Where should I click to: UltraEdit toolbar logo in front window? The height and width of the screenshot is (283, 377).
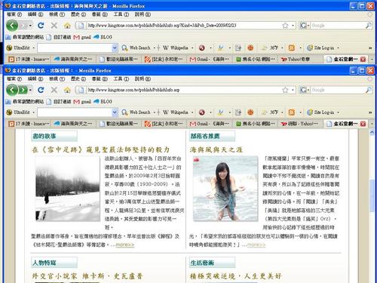click(x=9, y=112)
